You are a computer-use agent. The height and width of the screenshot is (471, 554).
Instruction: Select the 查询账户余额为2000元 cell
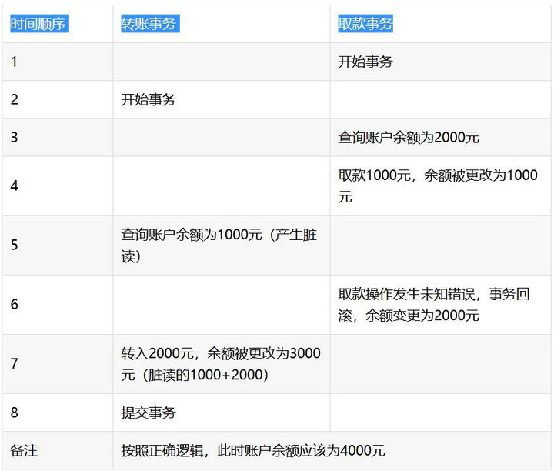[409, 137]
